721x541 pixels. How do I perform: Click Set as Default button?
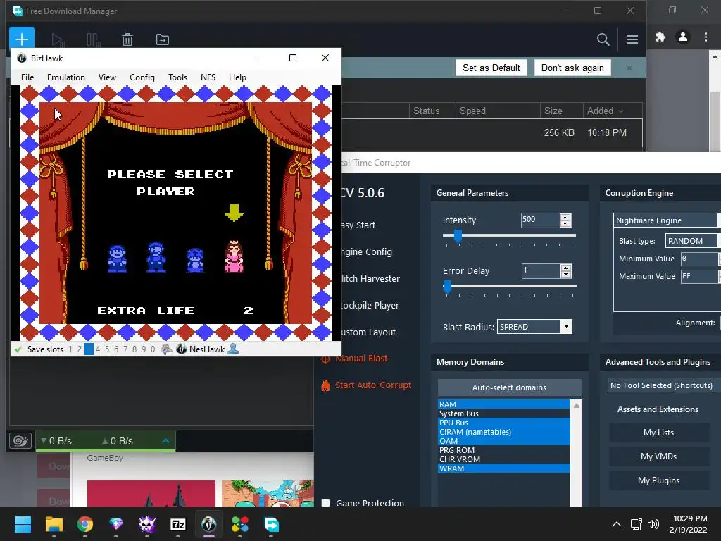pos(491,68)
